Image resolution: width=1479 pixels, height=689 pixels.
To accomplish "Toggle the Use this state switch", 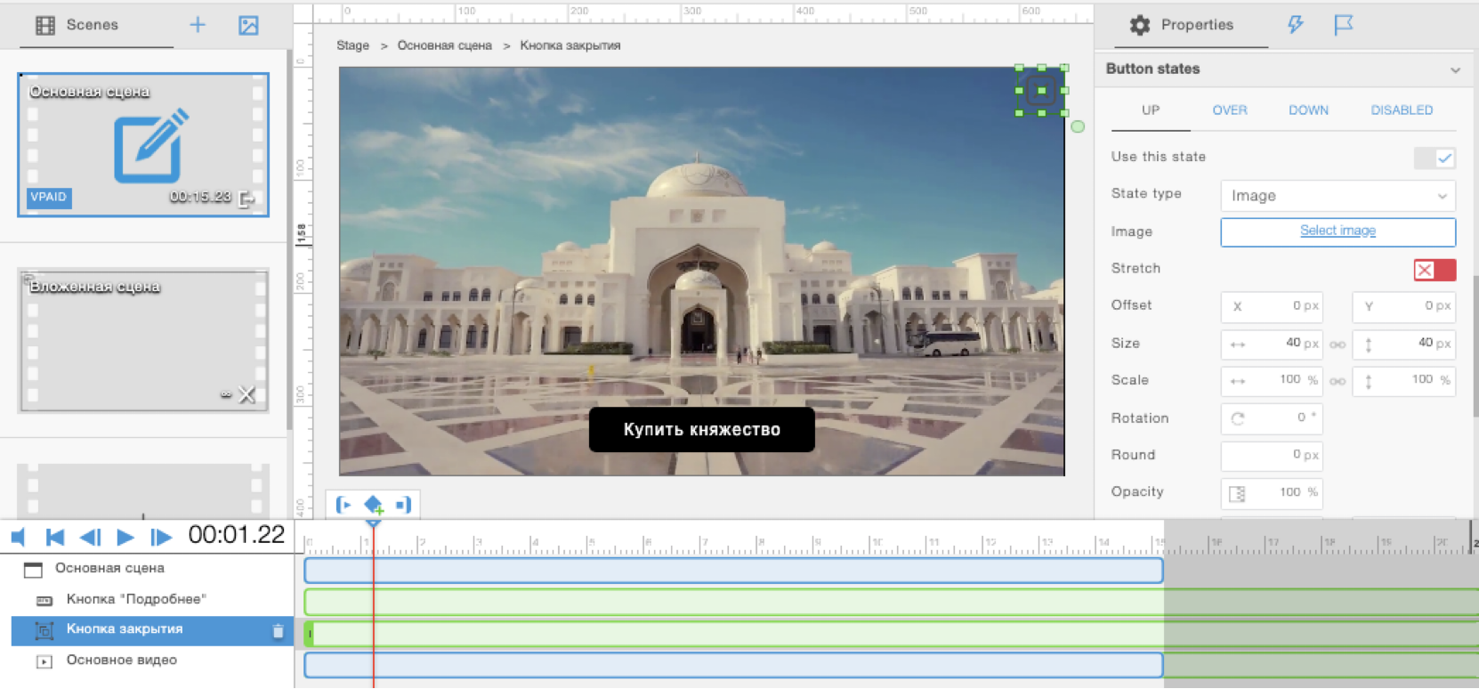I will [1435, 158].
